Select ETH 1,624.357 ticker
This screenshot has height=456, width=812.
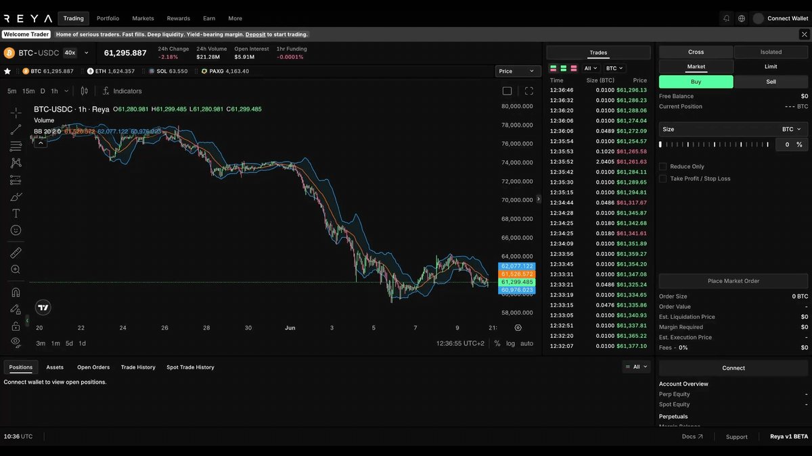(x=111, y=71)
